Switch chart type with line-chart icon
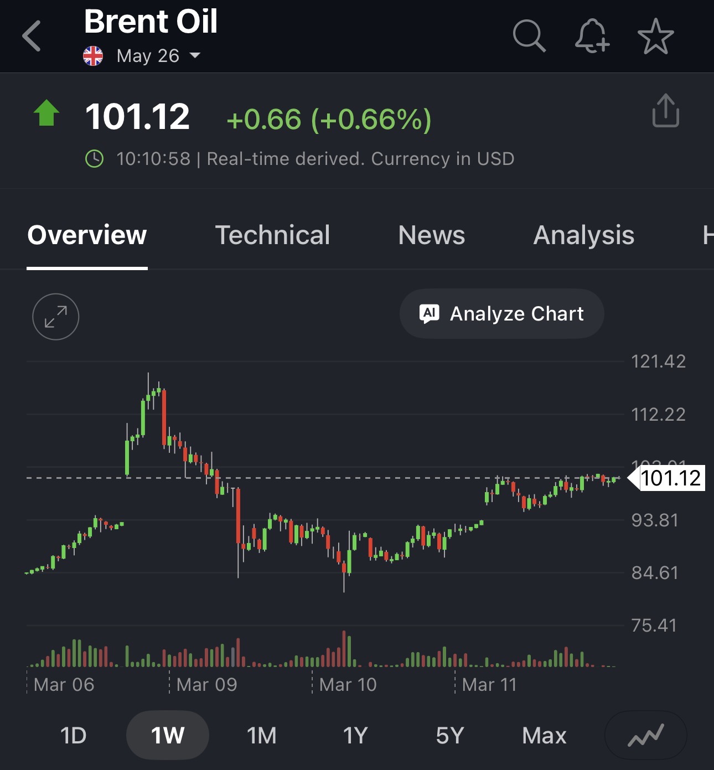This screenshot has height=770, width=714. point(645,735)
